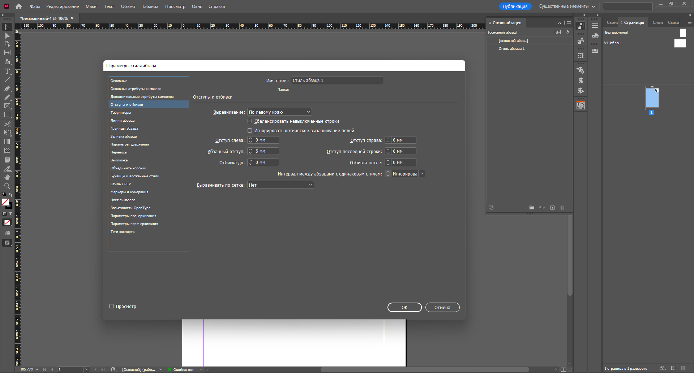The width and height of the screenshot is (694, 373).
Task: Select the Hand tool
Action: (x=7, y=177)
